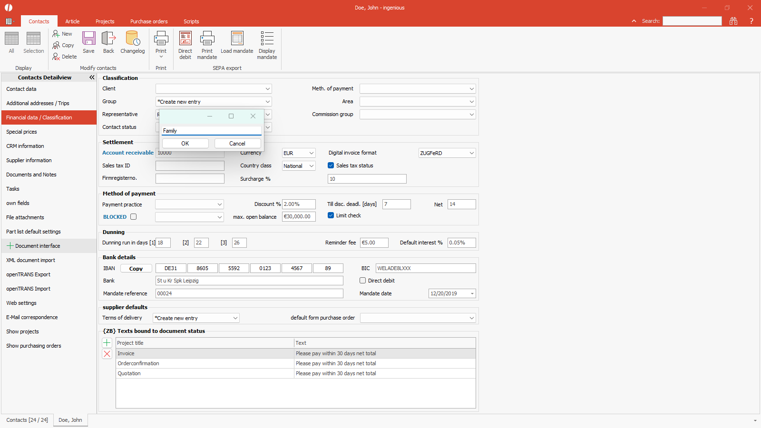This screenshot has height=428, width=761.
Task: Delete the text row with the red X icon
Action: click(x=107, y=354)
